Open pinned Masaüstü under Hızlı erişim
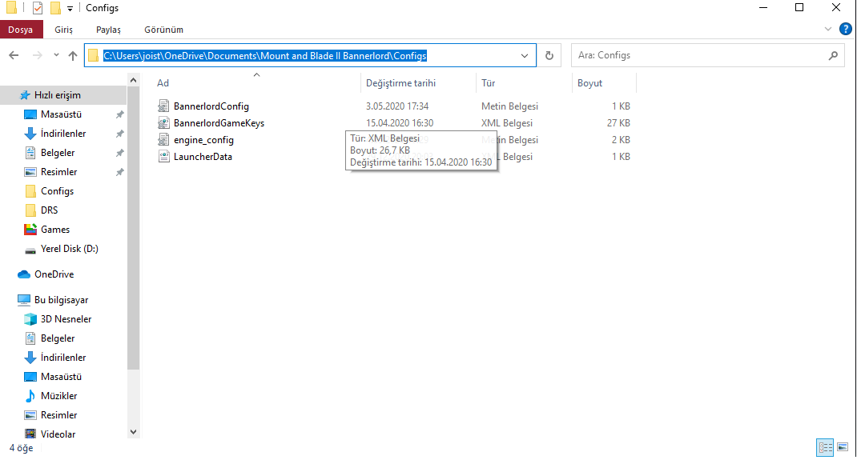857x460 pixels. click(61, 114)
